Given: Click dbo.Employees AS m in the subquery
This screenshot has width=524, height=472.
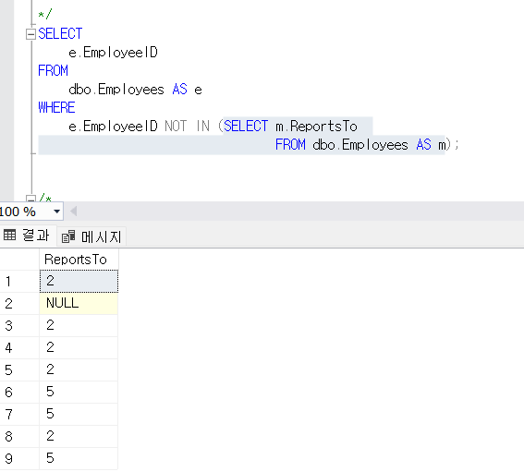Looking at the screenshot, I should pos(379,145).
